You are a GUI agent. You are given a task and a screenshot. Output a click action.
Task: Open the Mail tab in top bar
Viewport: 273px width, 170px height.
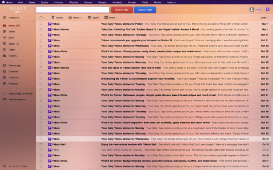[20, 3]
